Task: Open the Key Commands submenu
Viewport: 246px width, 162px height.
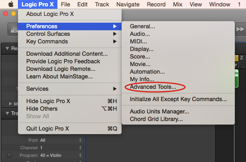Action: point(70,41)
